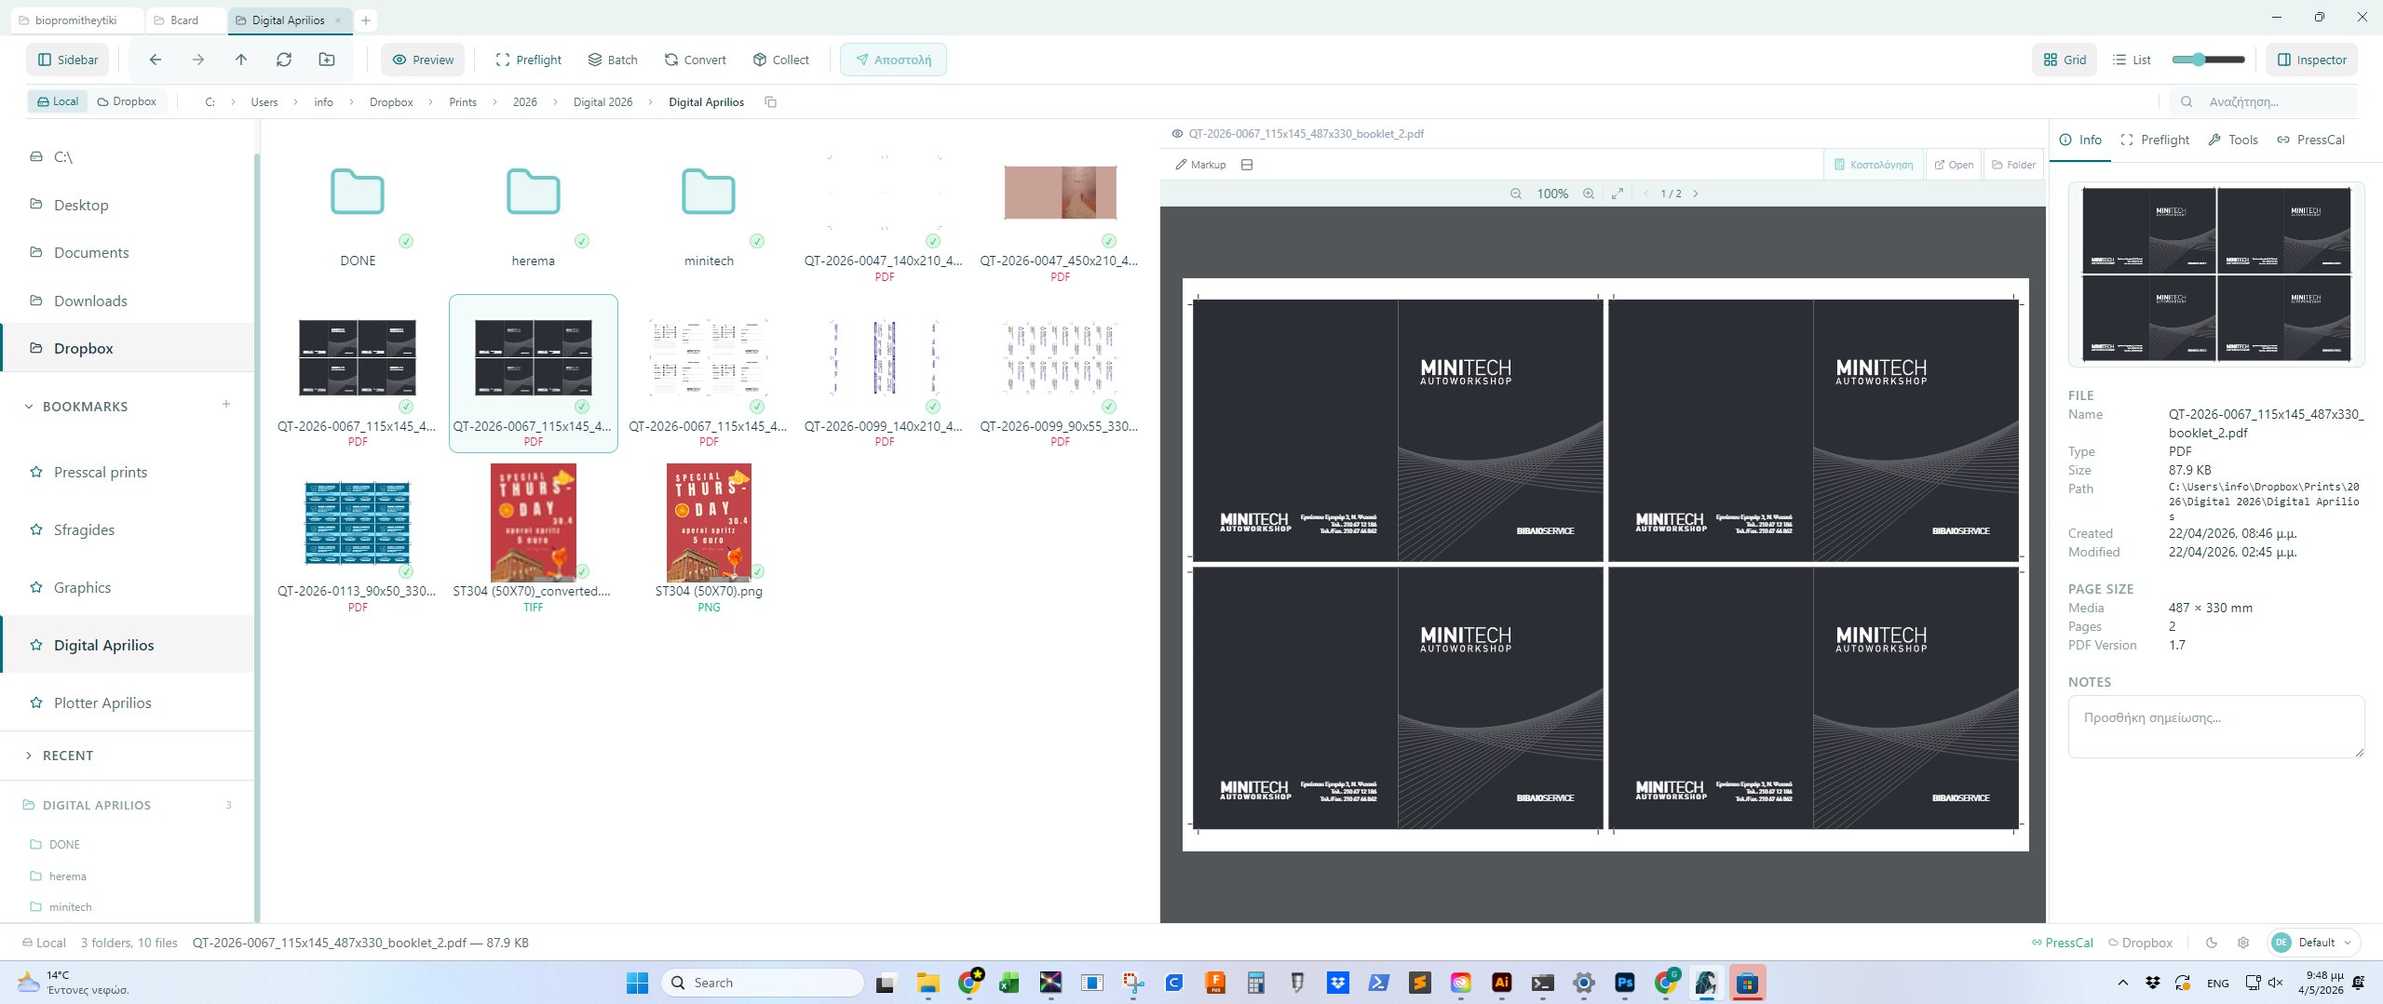Switch to List view

coord(2132,60)
